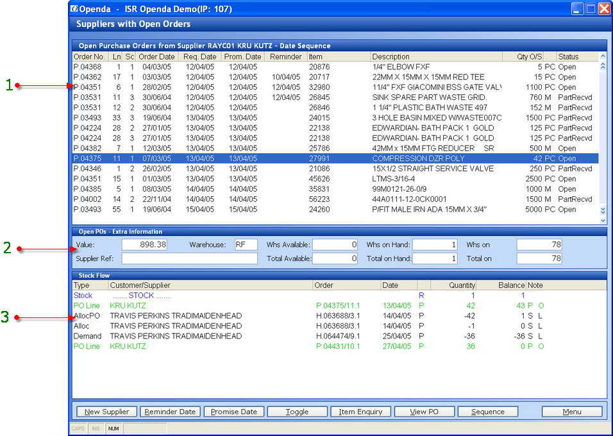This screenshot has height=436, width=613.
Task: Click the Promise Date button
Action: click(x=234, y=412)
